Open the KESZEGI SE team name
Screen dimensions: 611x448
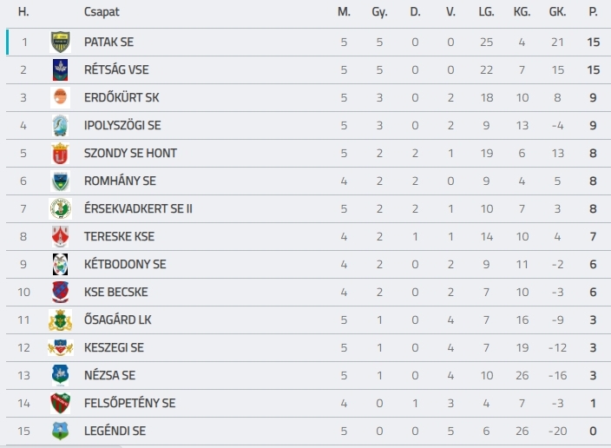[x=114, y=348]
